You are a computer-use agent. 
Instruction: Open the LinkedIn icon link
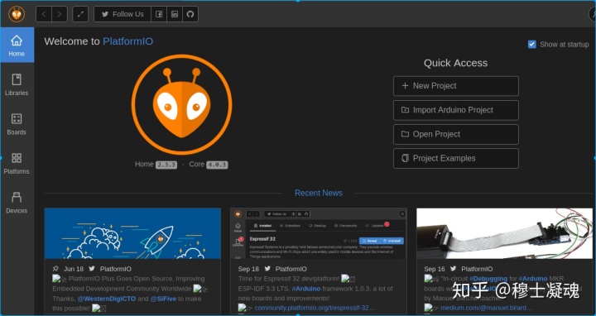[x=175, y=14]
